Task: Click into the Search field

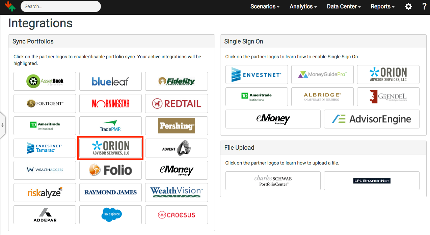Action: click(x=61, y=6)
